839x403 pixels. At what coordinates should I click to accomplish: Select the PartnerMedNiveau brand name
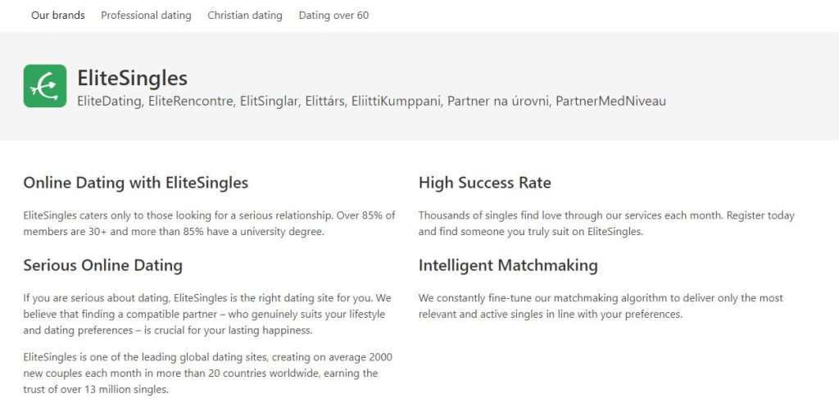pos(611,101)
